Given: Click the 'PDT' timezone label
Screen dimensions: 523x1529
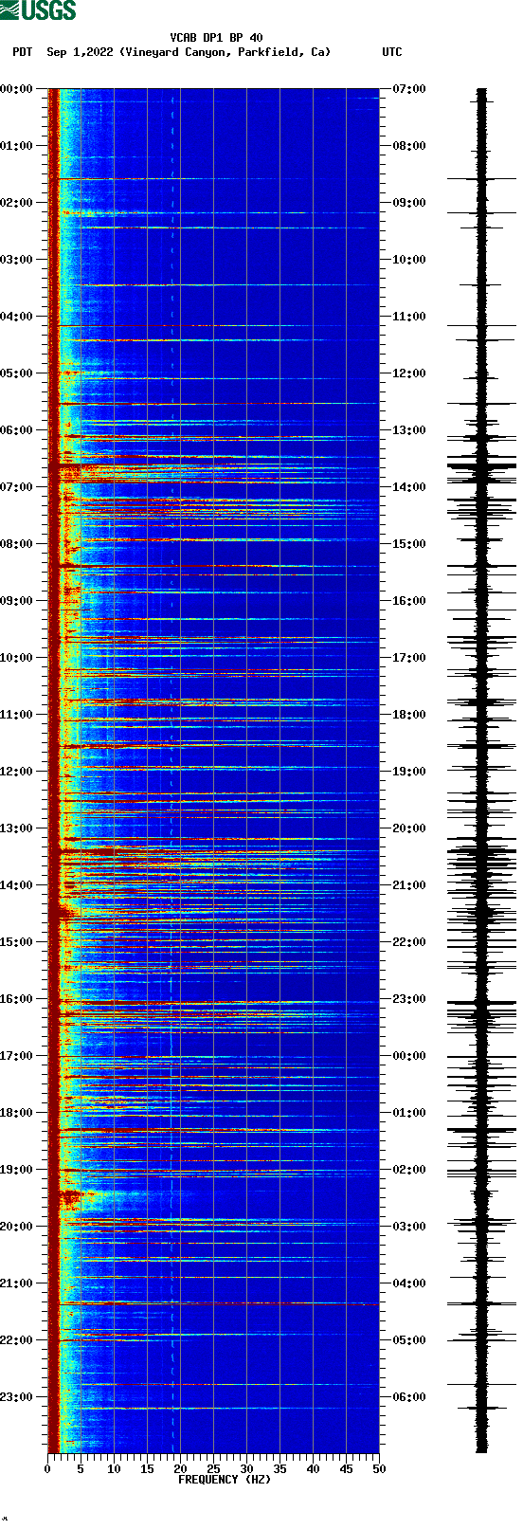Looking at the screenshot, I should [22, 52].
